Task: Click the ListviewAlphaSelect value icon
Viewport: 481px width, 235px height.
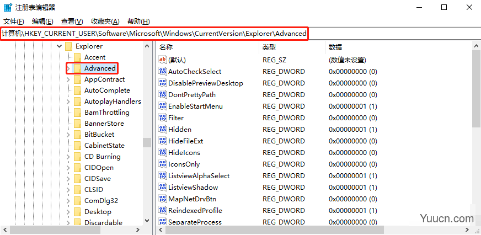Action: 163,176
